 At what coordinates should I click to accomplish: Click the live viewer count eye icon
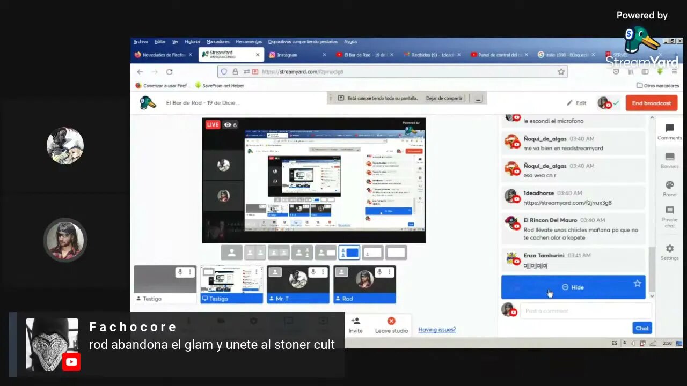pos(228,125)
